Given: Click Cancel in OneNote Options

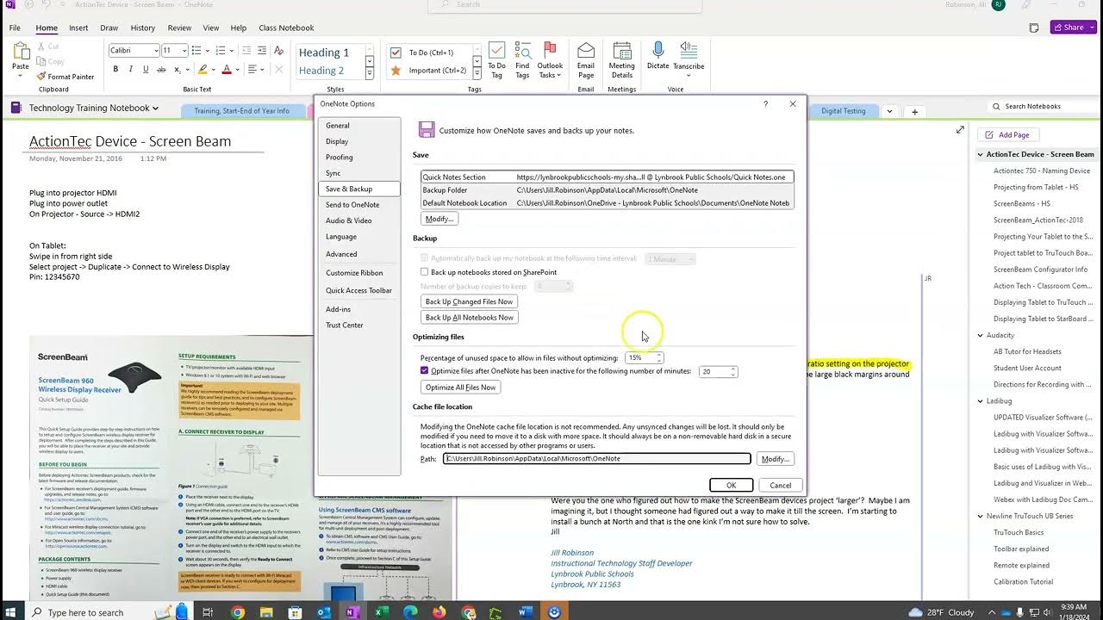Looking at the screenshot, I should pos(780,486).
